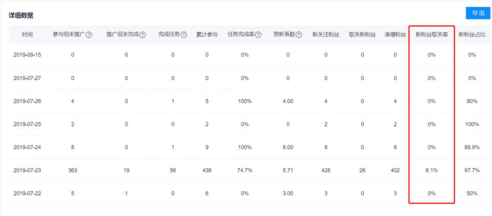This screenshot has width=492, height=216.
Task: Open the help tooltip for 任务完成率
Action: point(258,35)
